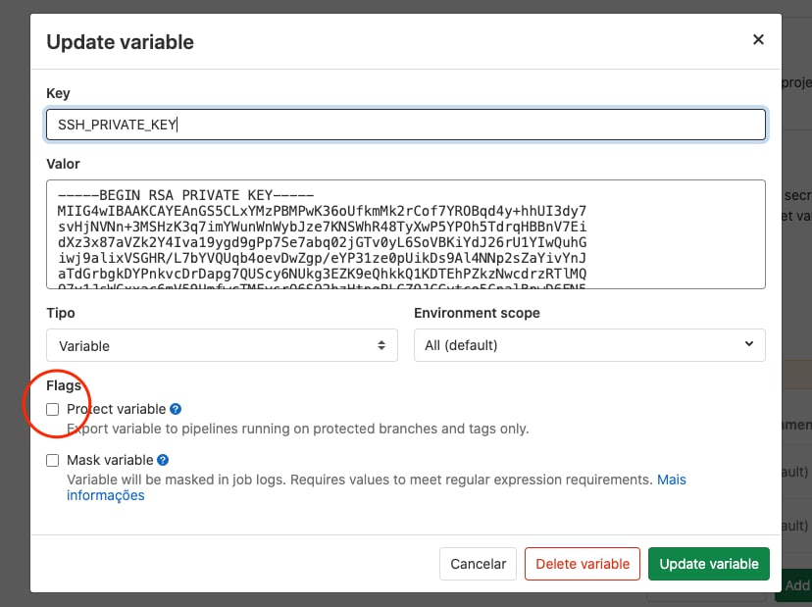This screenshot has height=607, width=812.
Task: Click the Protect variable label text
Action: pyautogui.click(x=116, y=409)
